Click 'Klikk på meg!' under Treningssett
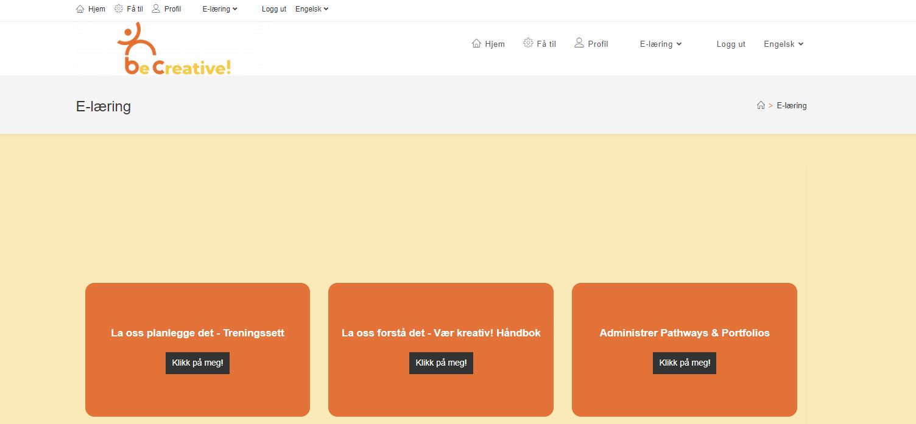The height and width of the screenshot is (424, 916). pyautogui.click(x=197, y=363)
